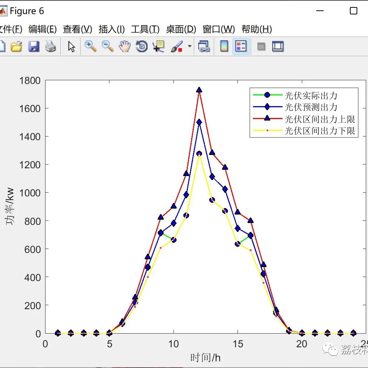The width and height of the screenshot is (368, 368).
Task: Select legend entry 光伏区间出力上限
Action: coord(320,119)
